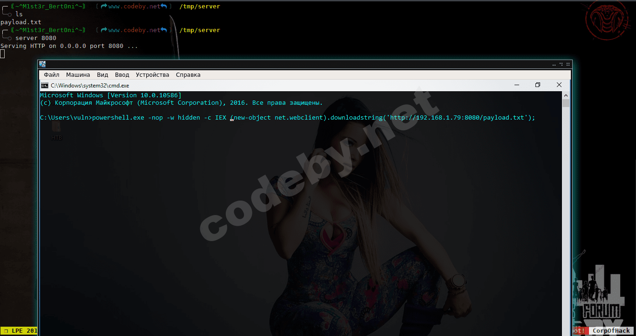
Task: Open the Устройства menu
Action: [153, 75]
